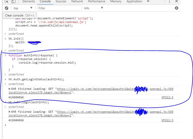Switch to the Console tab

click(45, 2)
